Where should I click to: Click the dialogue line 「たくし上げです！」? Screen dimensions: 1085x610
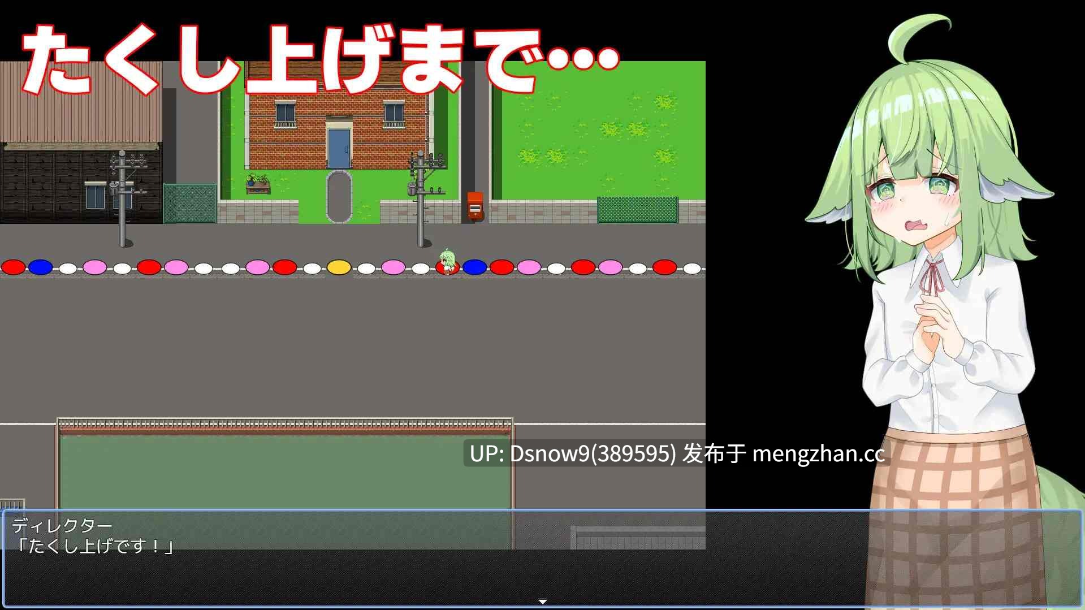click(x=95, y=546)
